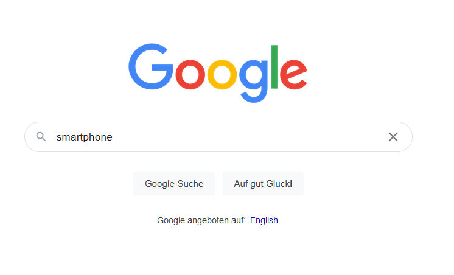454x275 pixels.
Task: Click the red e ending the Google logo
Action: tap(293, 74)
